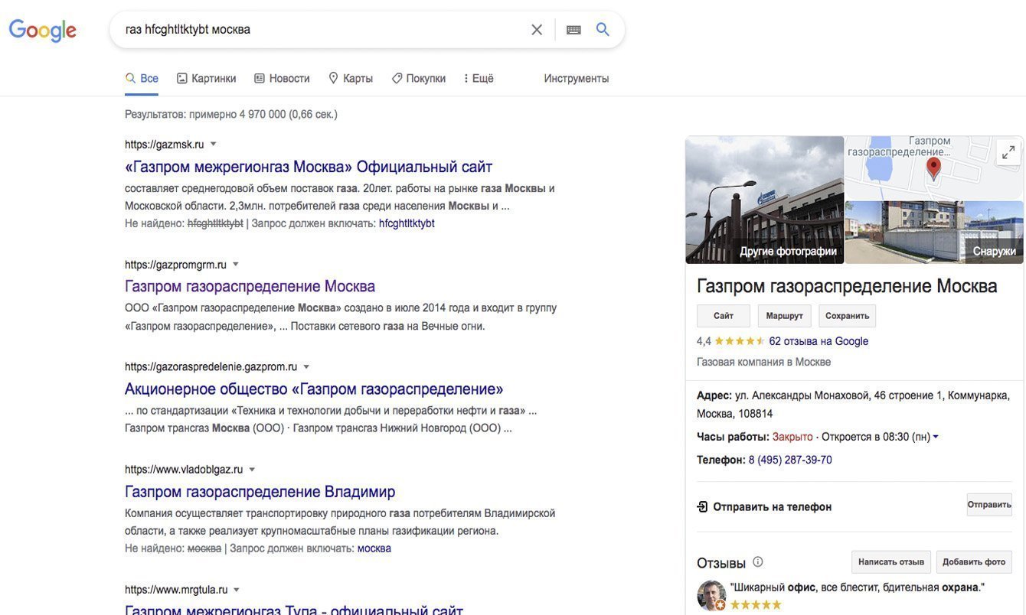
Task: Click the https://gazorasprеdelenie.gazprom.ru URL text
Action: click(211, 366)
